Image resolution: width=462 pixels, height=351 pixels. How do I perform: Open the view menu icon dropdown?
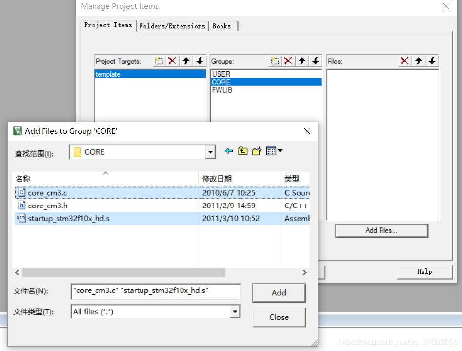274,151
